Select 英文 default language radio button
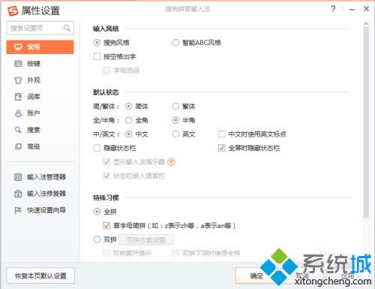 (x=175, y=134)
